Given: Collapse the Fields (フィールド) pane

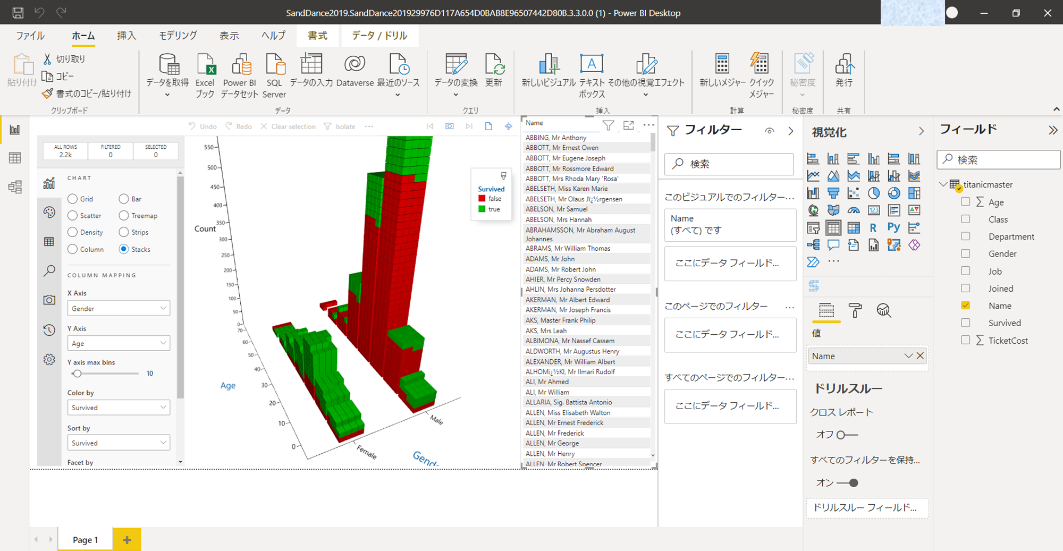Looking at the screenshot, I should click(1053, 130).
